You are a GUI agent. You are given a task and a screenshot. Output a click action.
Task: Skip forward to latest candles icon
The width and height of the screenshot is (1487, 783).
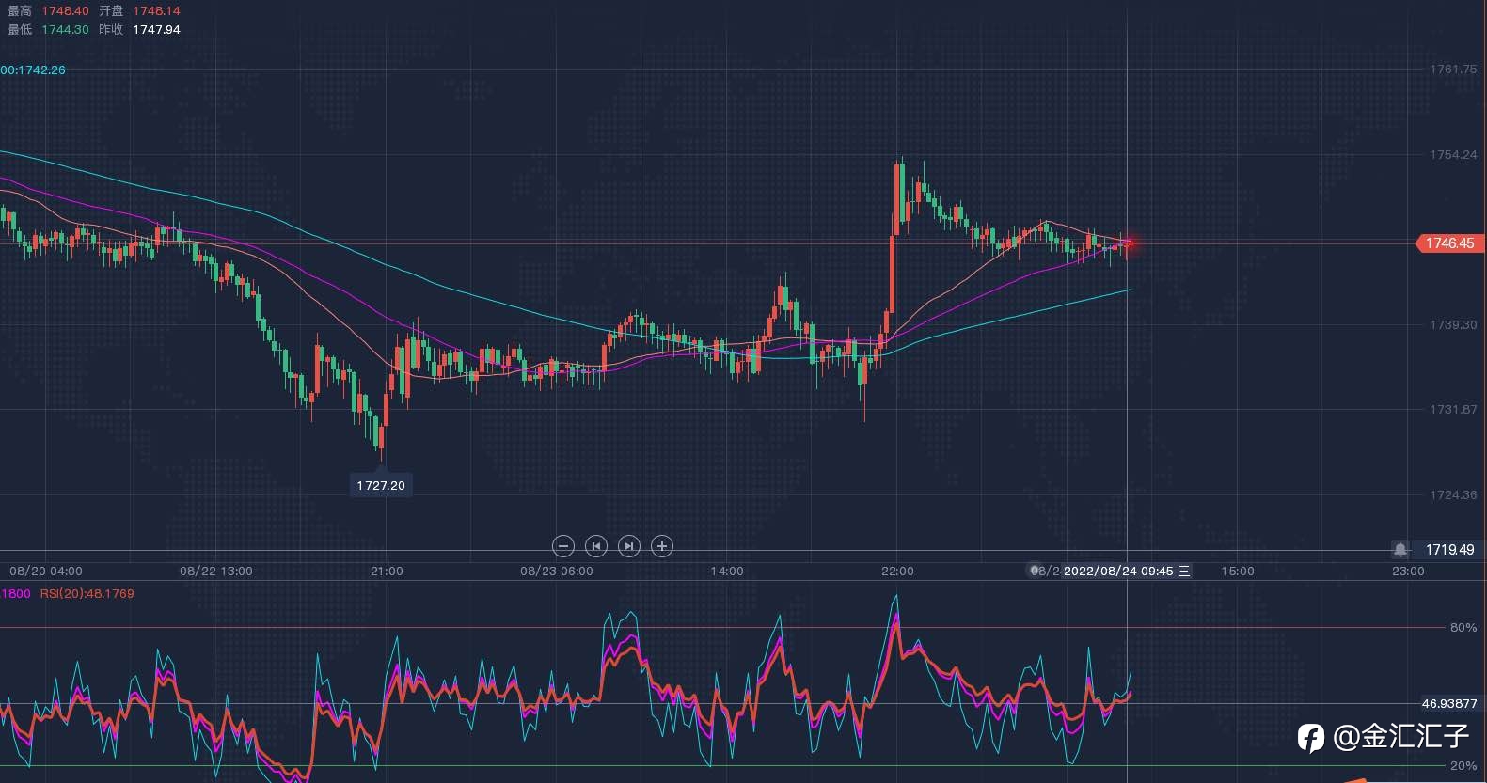coord(629,546)
